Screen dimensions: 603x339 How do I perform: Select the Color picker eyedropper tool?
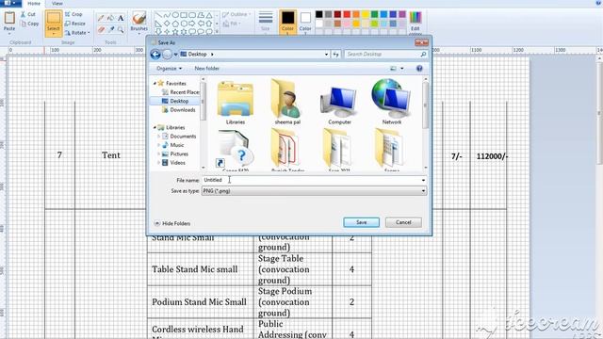pos(111,29)
